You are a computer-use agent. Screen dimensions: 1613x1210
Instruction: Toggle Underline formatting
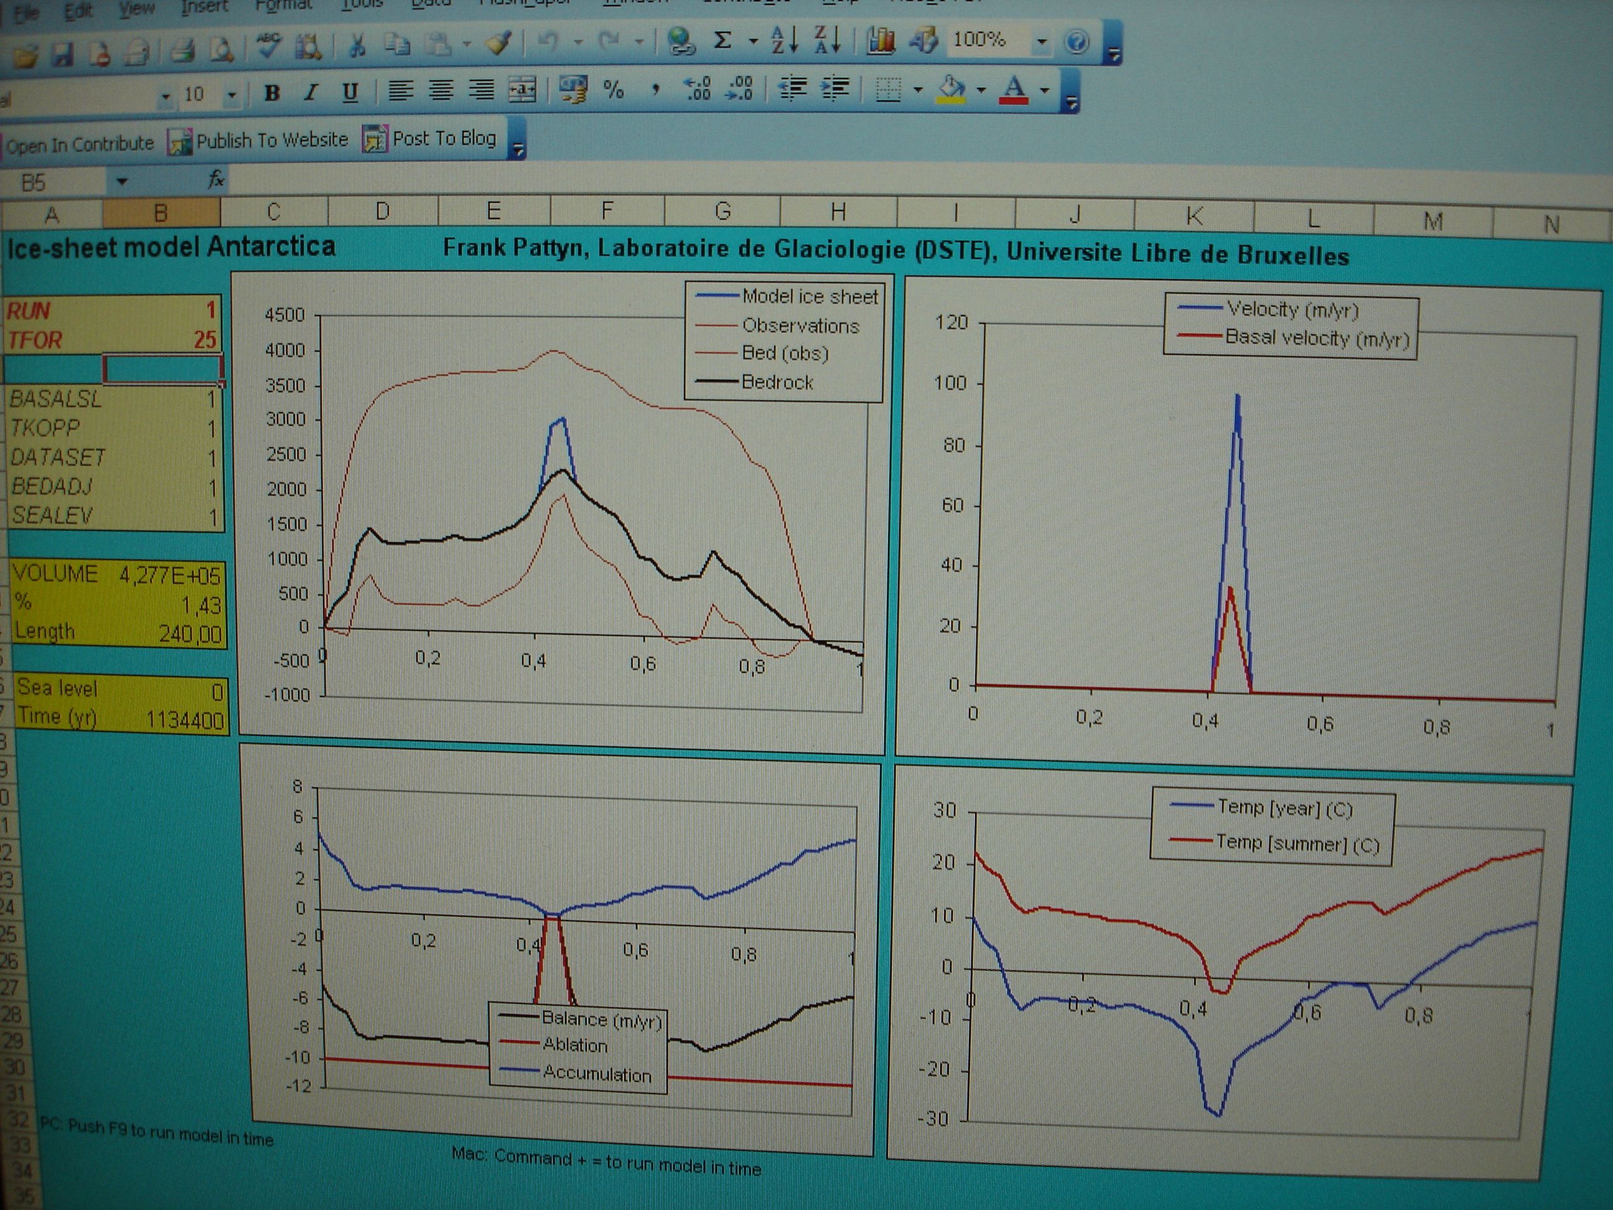pyautogui.click(x=350, y=92)
